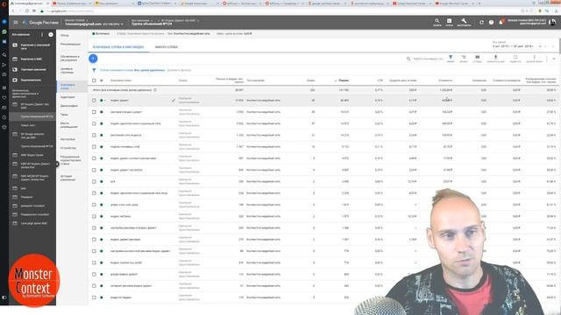Screen dimensions: 561x315
Task: Open Видеокампании in left panel
Action: pos(31,80)
